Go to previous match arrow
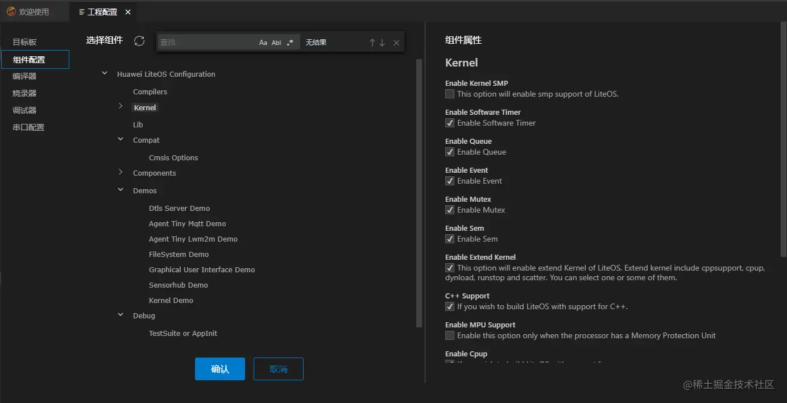Viewport: 787px width, 403px height. (372, 43)
